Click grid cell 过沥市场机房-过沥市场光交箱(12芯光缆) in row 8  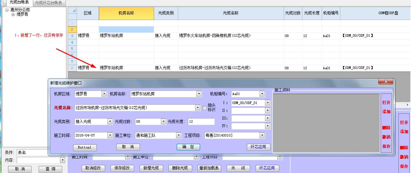(230, 68)
